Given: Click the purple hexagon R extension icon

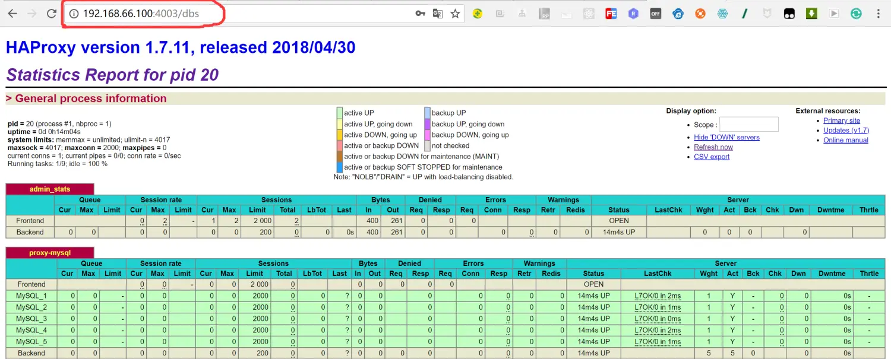Looking at the screenshot, I should coord(633,14).
